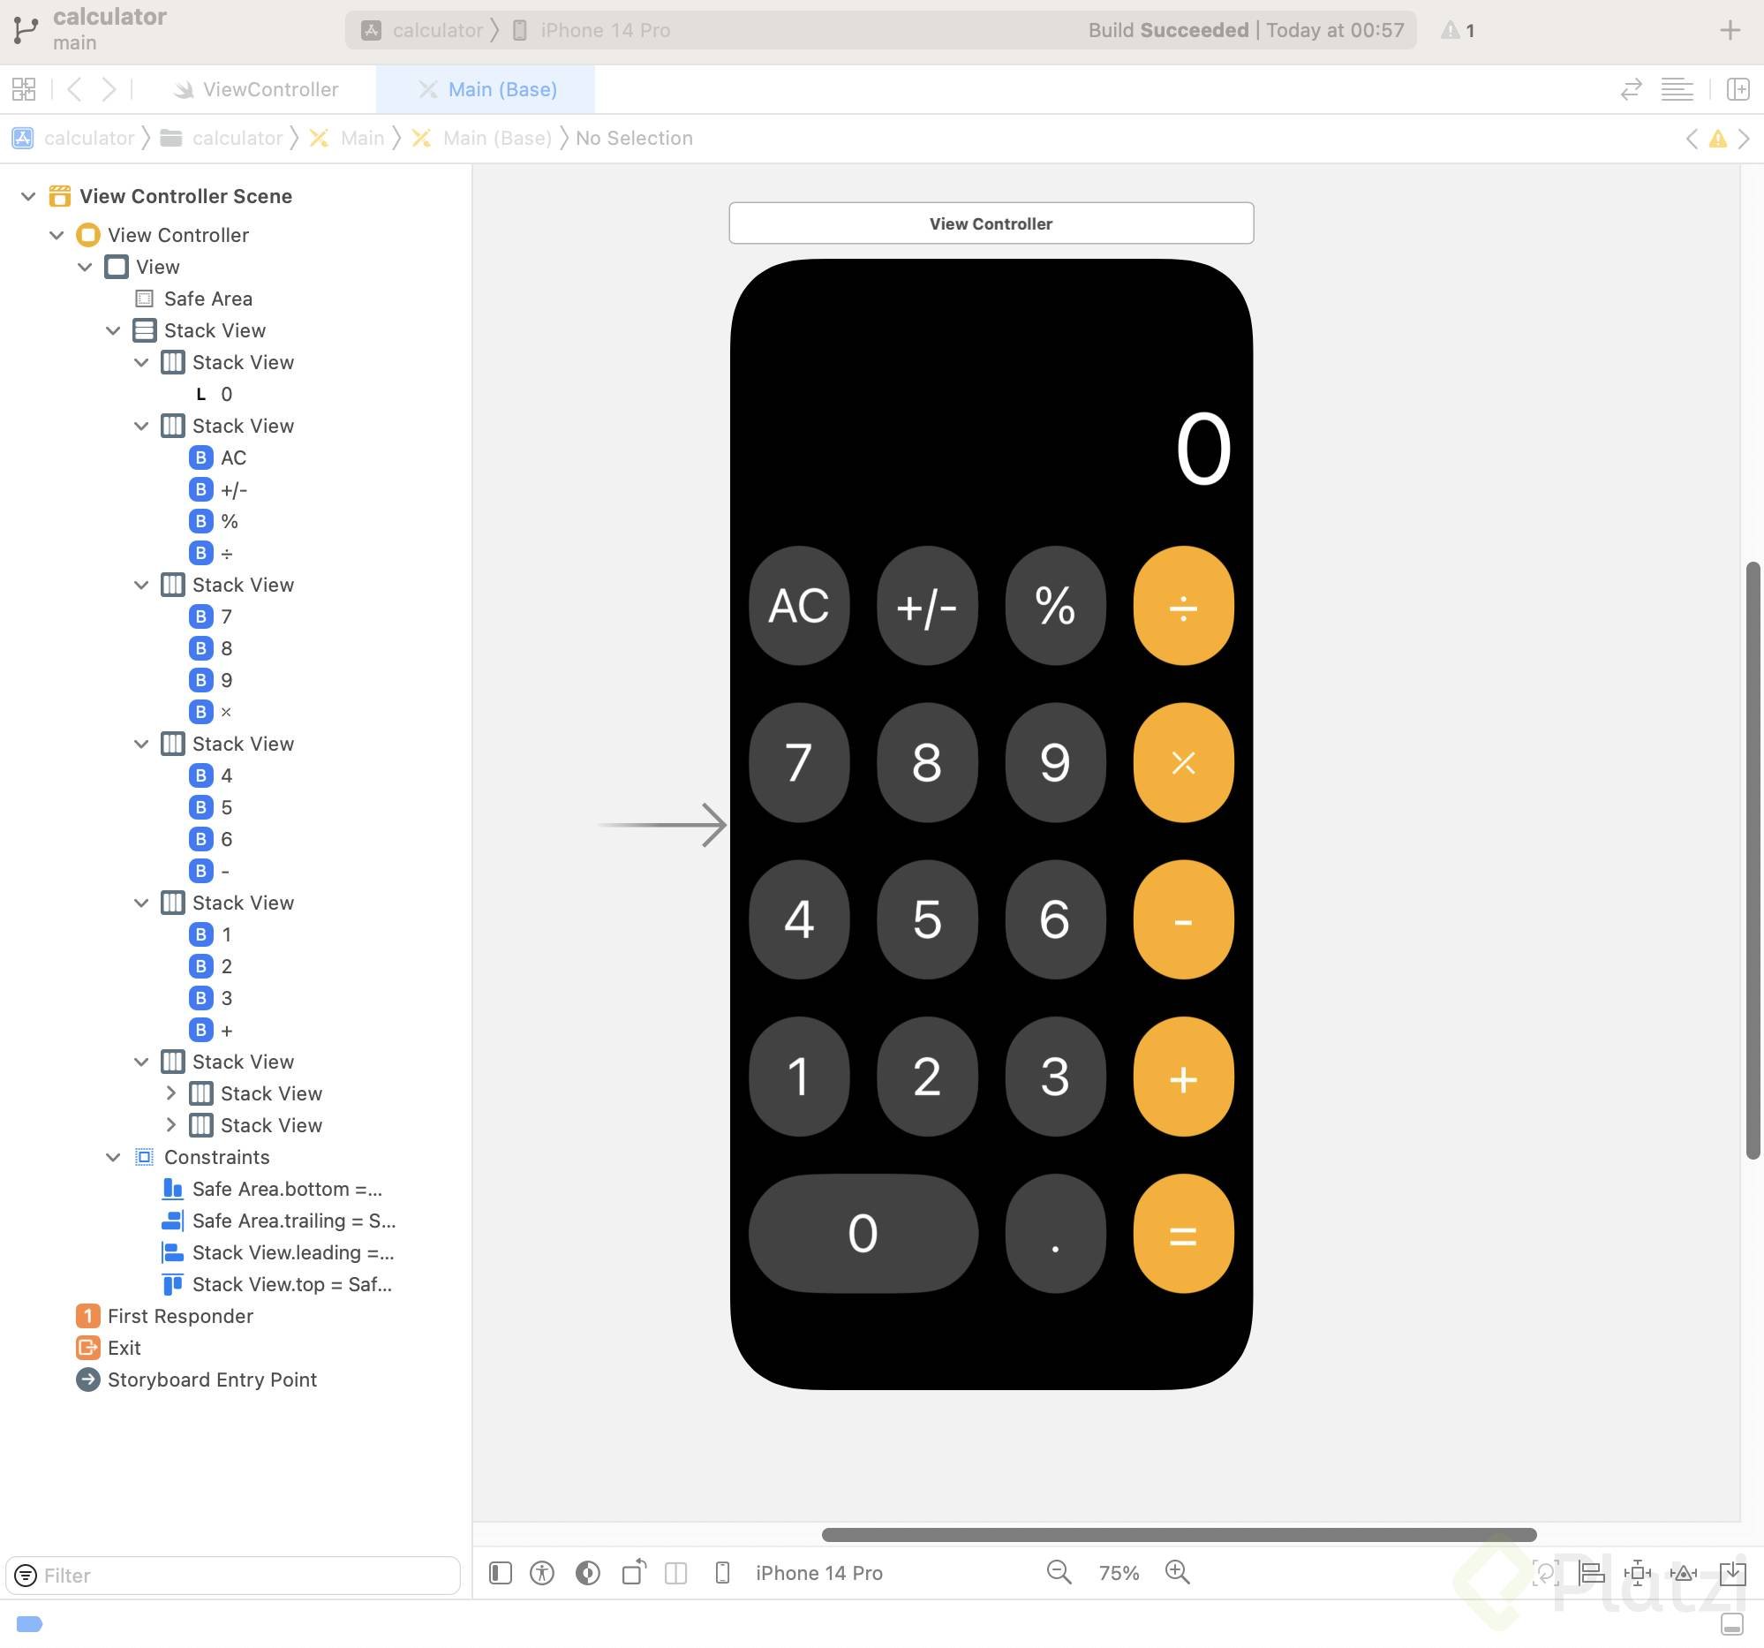Open the issue warning indicator in toolbar
1764x1648 pixels.
tap(1458, 30)
